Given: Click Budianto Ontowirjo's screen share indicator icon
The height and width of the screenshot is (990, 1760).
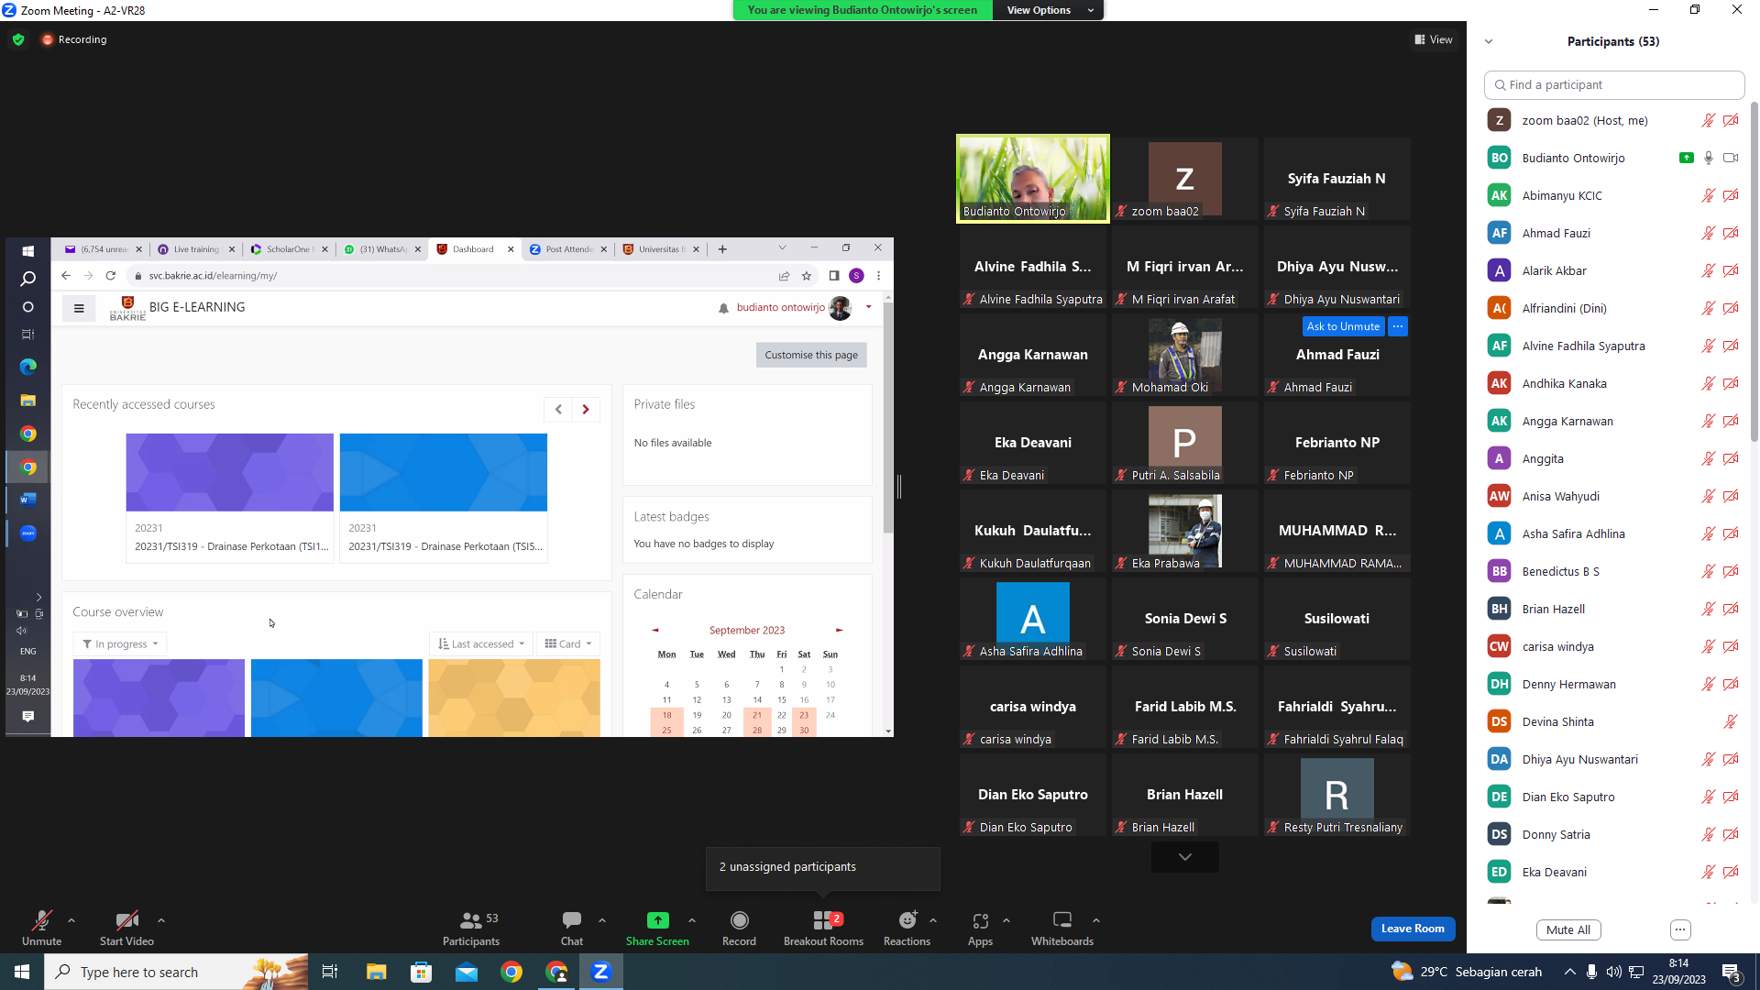Looking at the screenshot, I should pos(1686,158).
